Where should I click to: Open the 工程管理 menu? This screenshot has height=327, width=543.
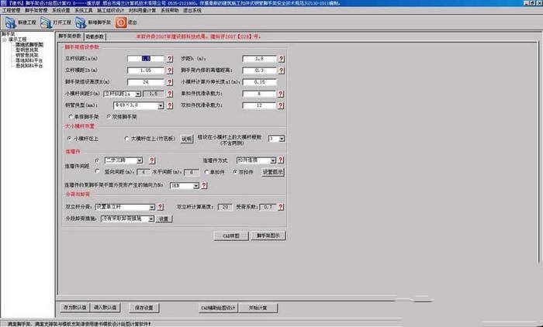(11, 10)
